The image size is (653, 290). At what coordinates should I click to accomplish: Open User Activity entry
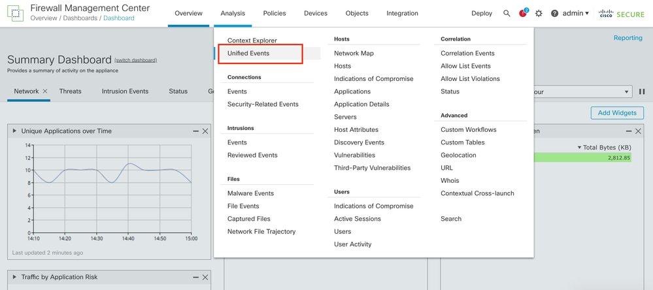353,244
